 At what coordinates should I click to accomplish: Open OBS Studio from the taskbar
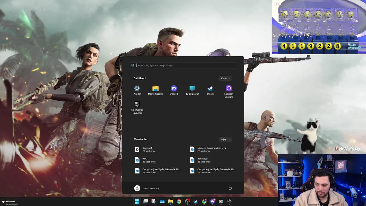click(x=187, y=201)
